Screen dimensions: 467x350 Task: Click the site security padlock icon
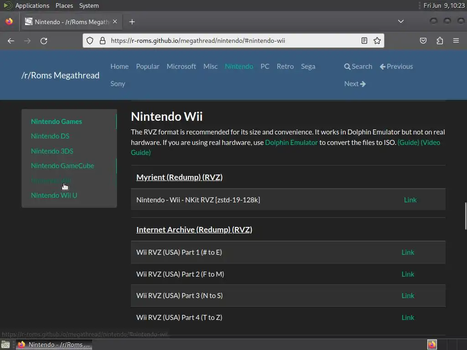tap(103, 41)
